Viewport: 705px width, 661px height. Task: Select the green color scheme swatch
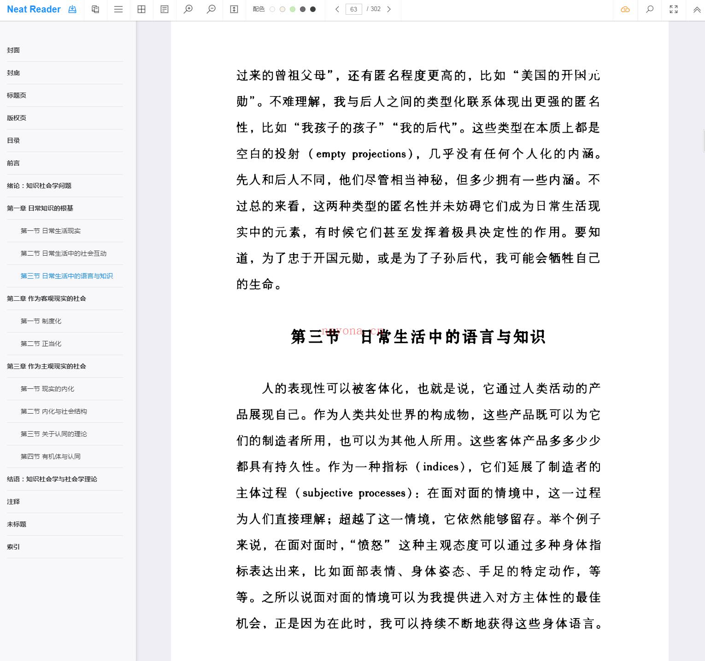point(293,9)
